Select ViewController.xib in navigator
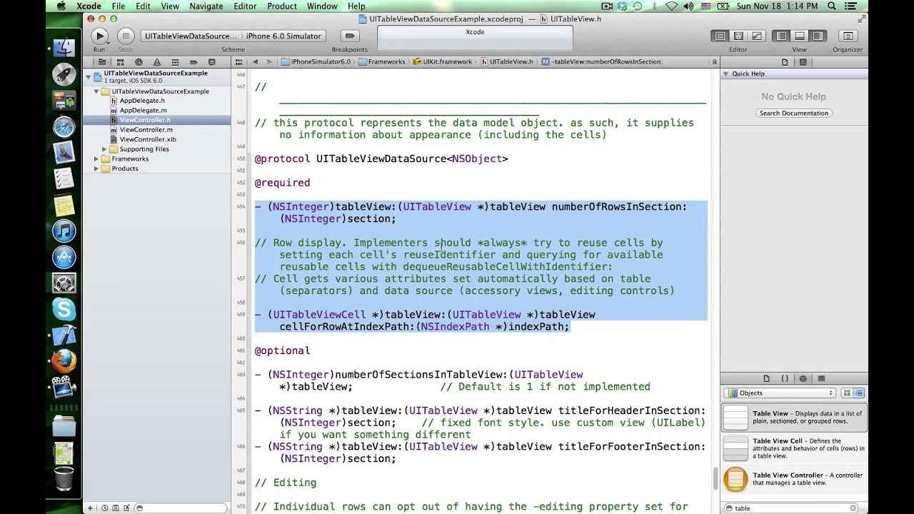This screenshot has width=914, height=514. pos(148,139)
